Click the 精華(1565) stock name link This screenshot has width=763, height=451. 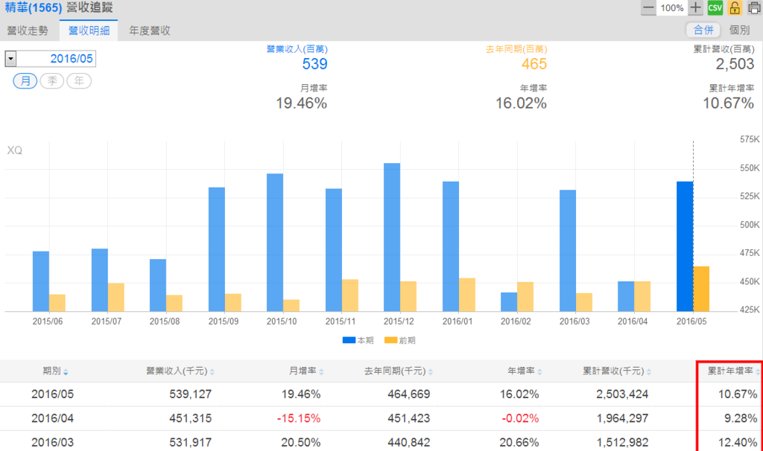click(33, 7)
